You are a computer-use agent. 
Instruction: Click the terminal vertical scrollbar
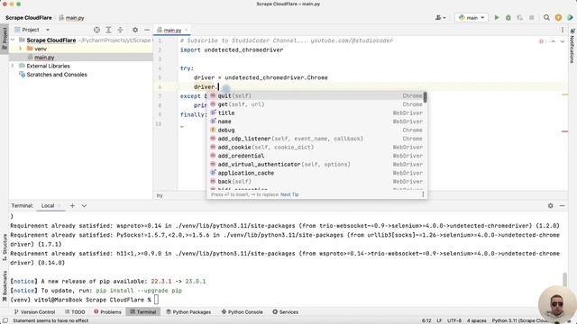coord(564,279)
